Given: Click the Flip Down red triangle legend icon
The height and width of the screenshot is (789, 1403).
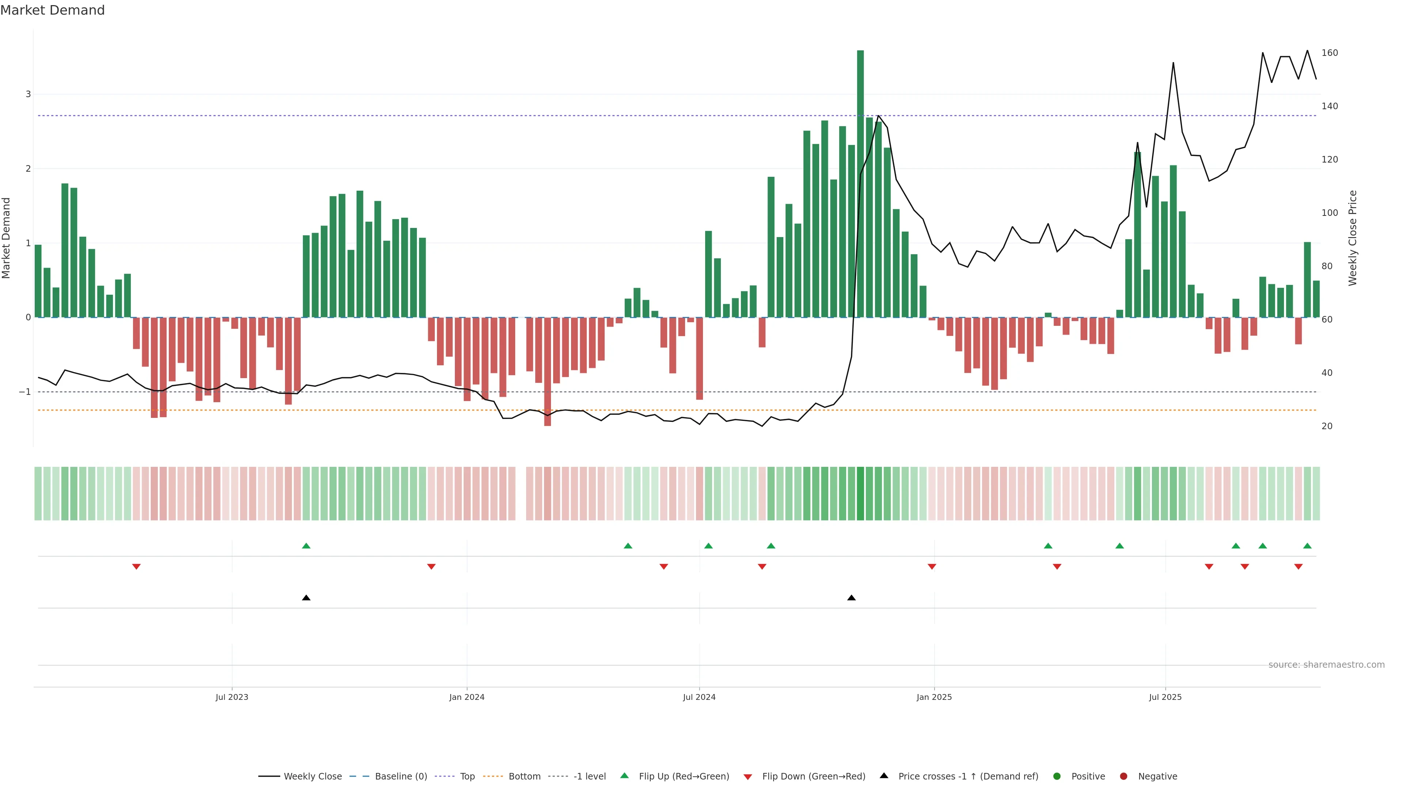Looking at the screenshot, I should coord(748,777).
